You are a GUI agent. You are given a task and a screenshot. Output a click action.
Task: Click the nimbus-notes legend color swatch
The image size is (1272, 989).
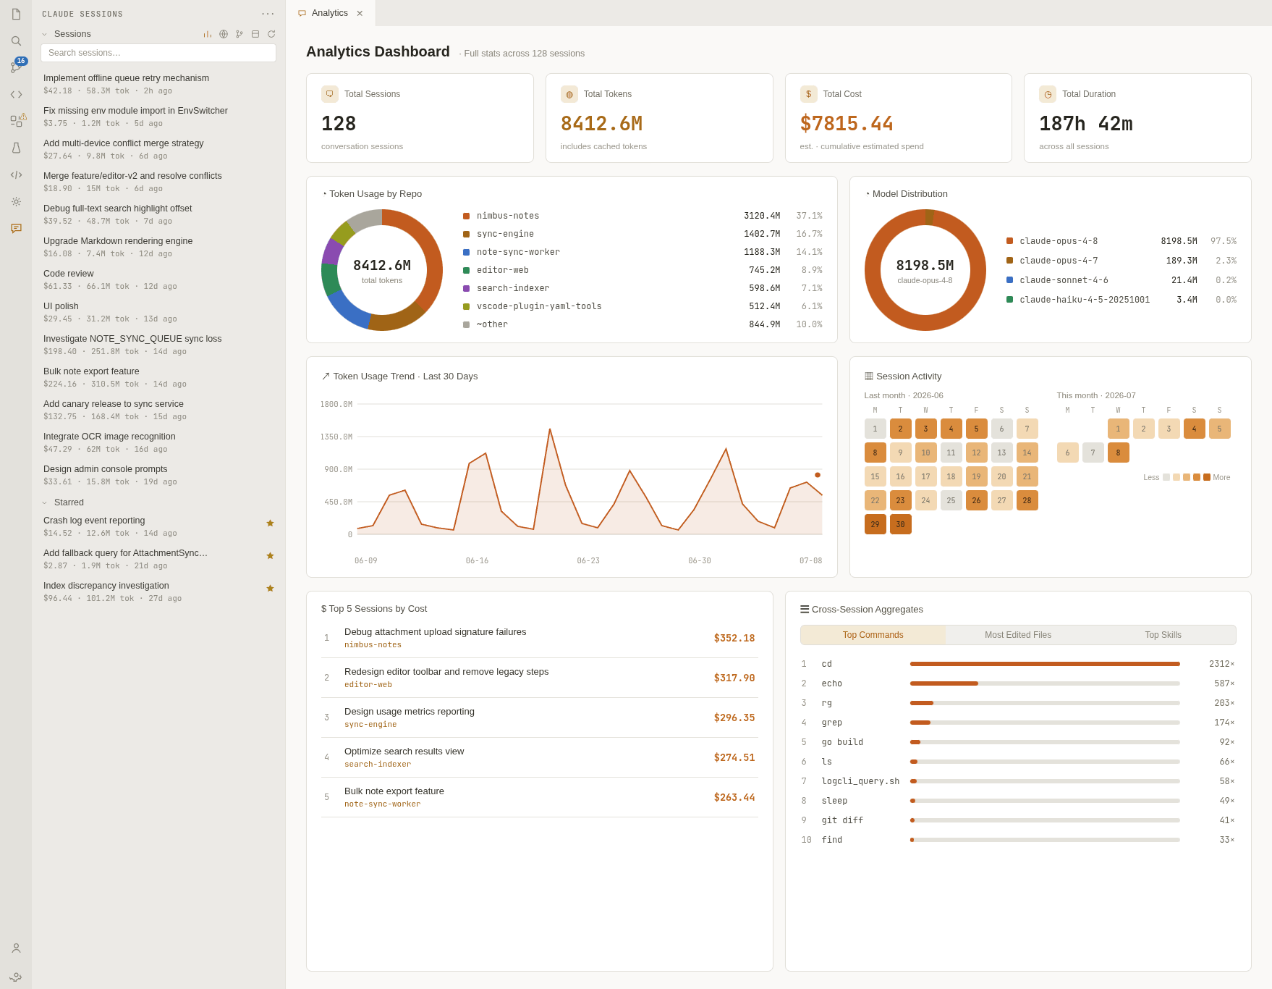tap(466, 216)
